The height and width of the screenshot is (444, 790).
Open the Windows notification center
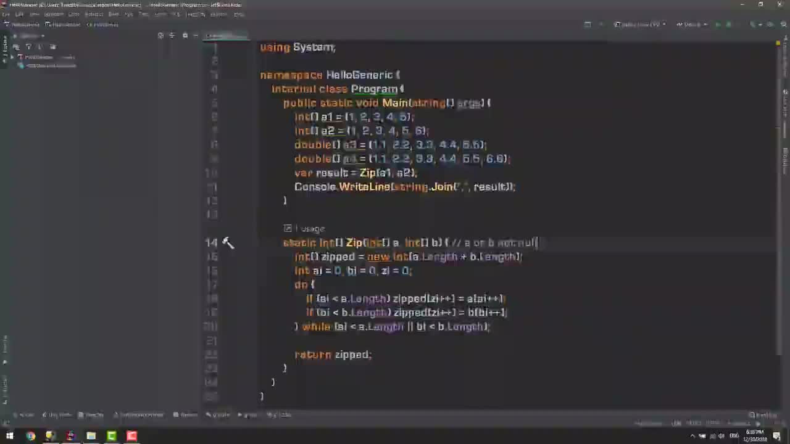click(777, 437)
